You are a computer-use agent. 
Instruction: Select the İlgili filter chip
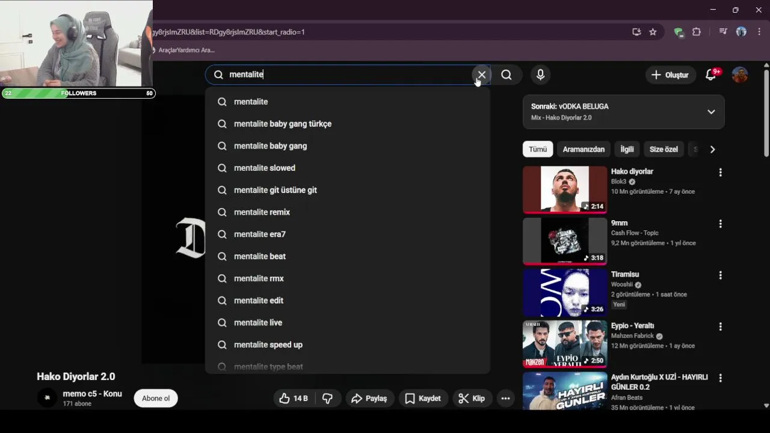[627, 149]
